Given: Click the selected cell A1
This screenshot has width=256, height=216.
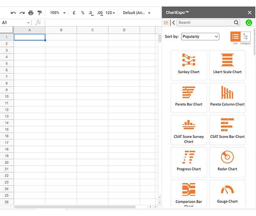Looking at the screenshot, I should 30,37.
